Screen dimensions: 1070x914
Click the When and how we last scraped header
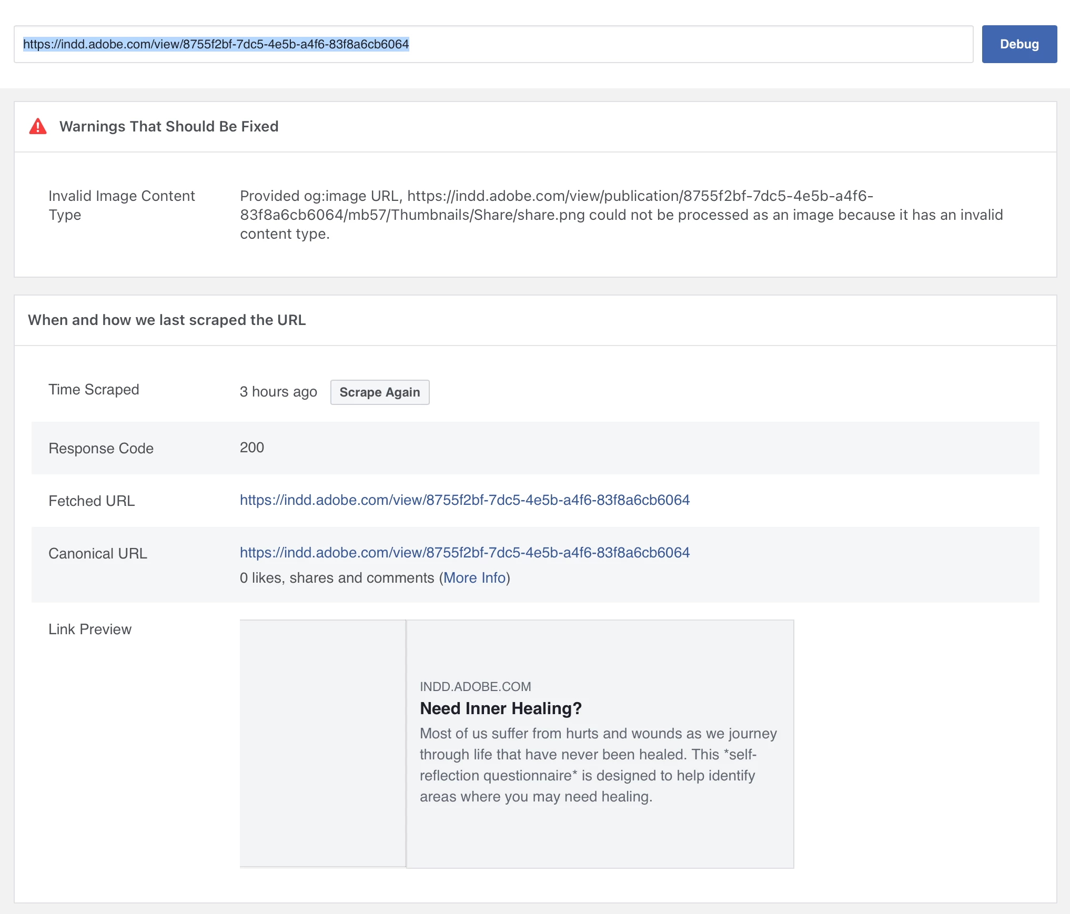coord(167,320)
